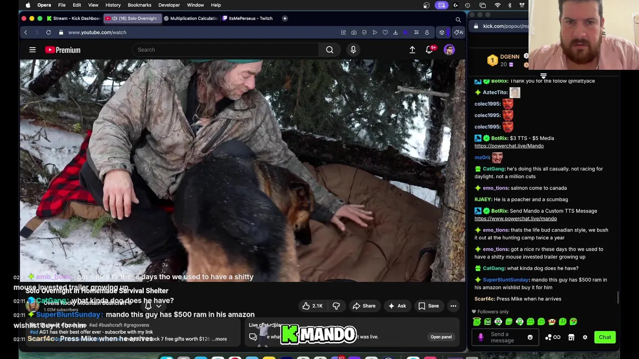Open Opera extensions cube icon
Image resolution: width=639 pixels, height=359 pixels.
point(442,32)
